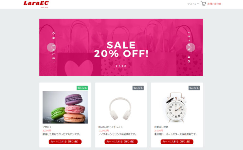Click the 10,000円 headphone price

pos(103,130)
